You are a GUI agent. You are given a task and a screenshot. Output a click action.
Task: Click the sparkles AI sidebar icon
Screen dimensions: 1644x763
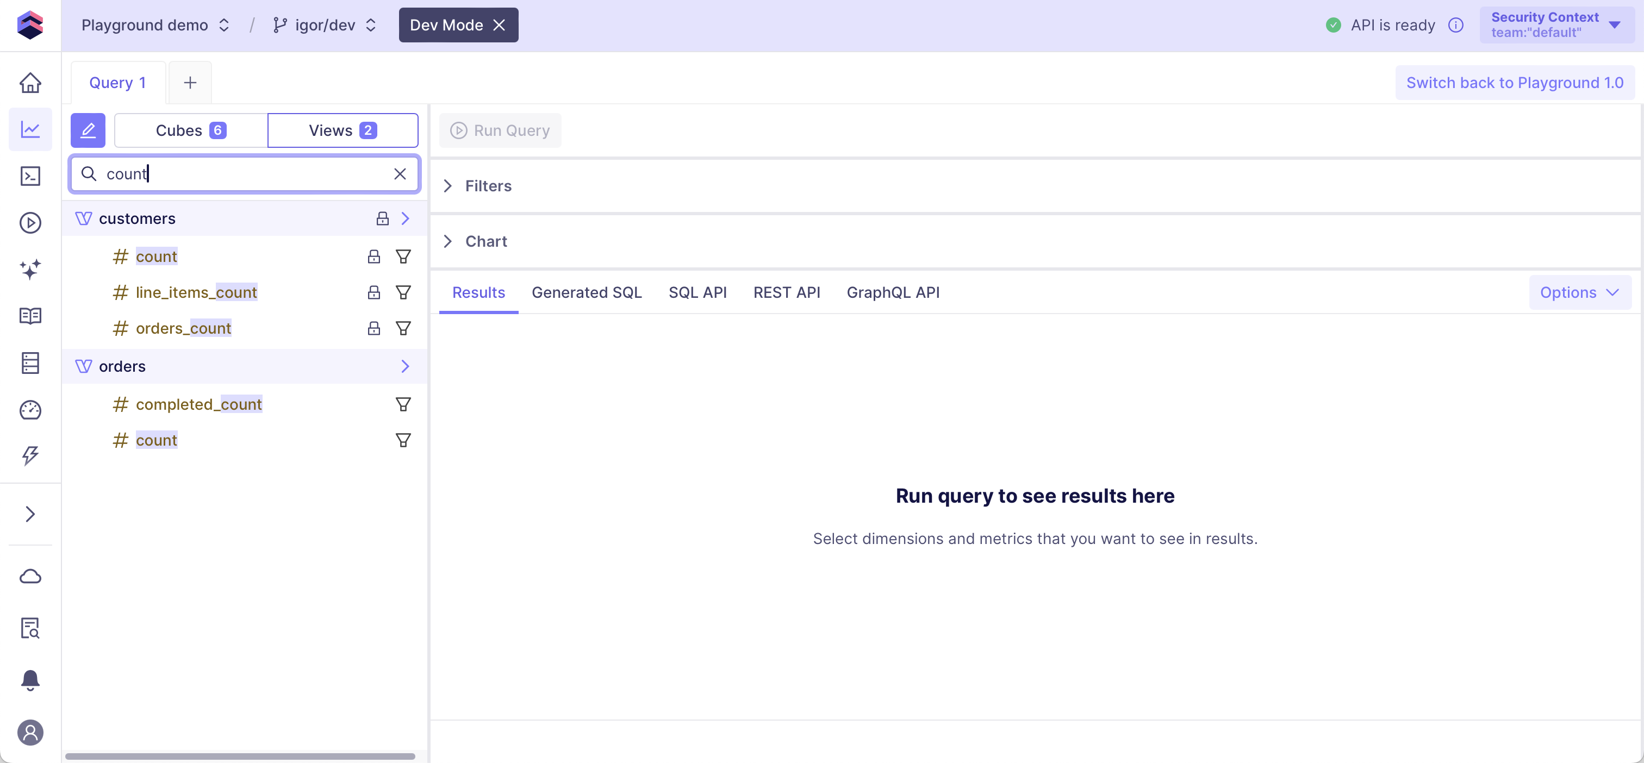pos(30,269)
